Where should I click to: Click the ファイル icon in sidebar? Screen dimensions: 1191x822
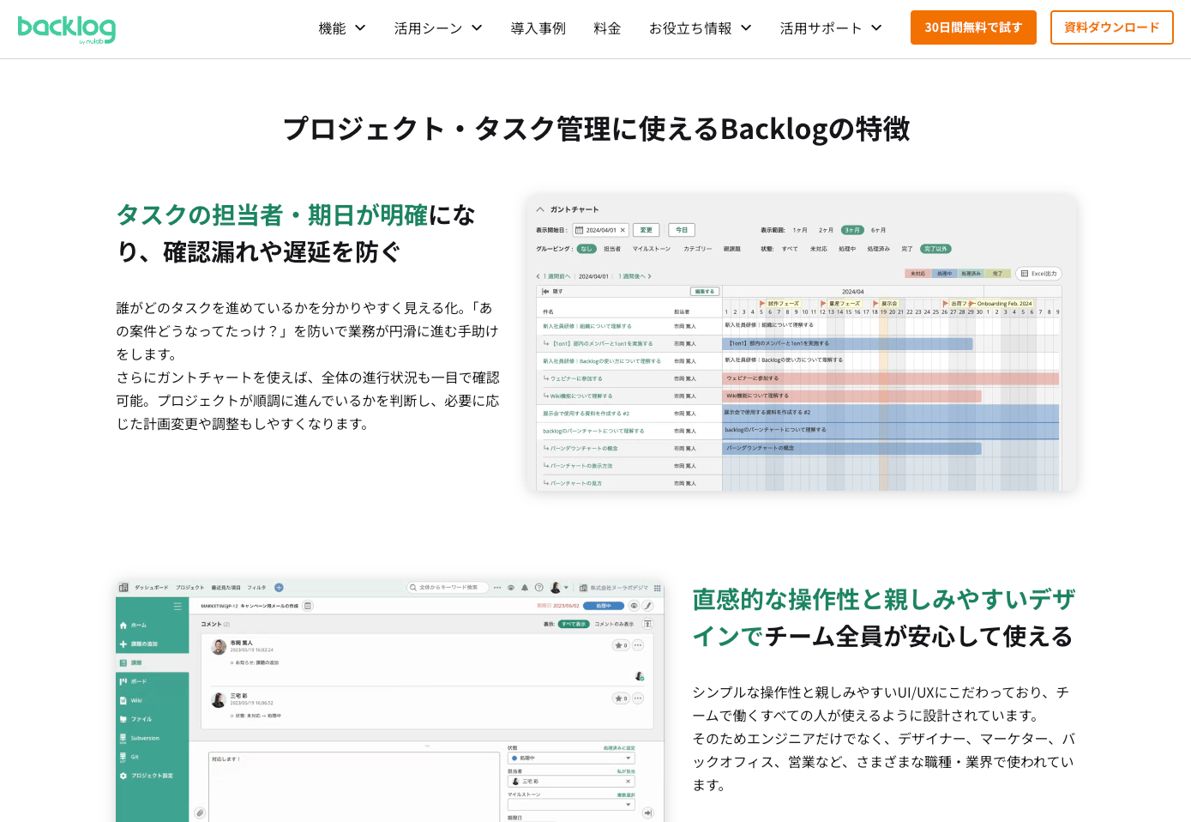(123, 719)
